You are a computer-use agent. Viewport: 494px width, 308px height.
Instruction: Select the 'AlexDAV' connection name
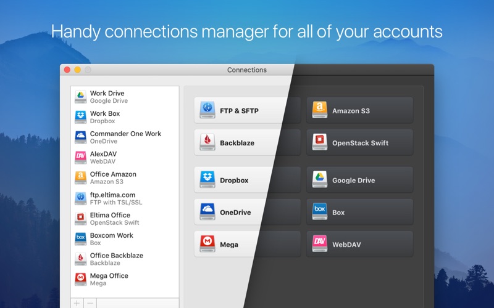[x=103, y=154]
